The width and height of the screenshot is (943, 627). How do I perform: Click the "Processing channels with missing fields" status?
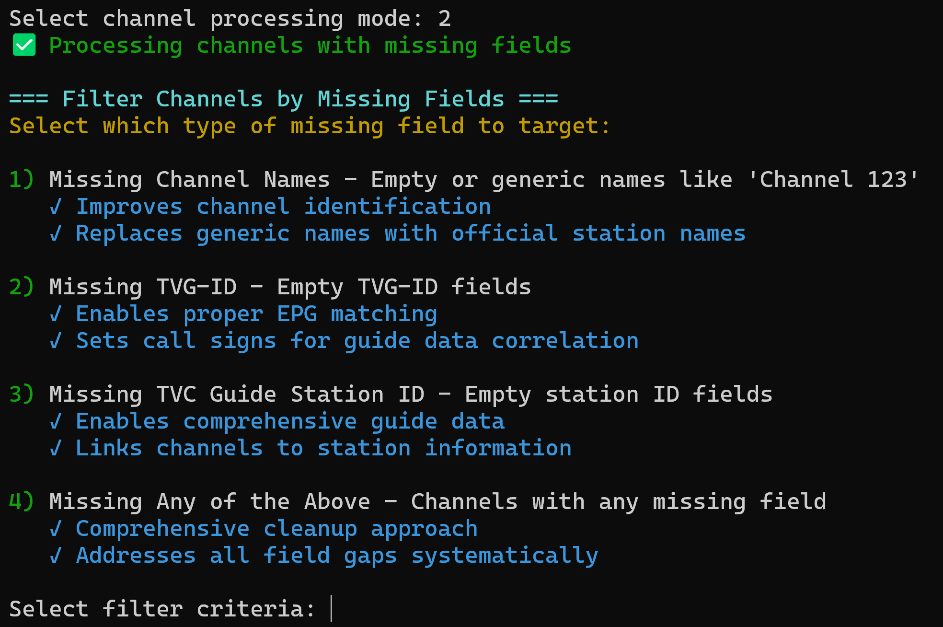(x=310, y=46)
